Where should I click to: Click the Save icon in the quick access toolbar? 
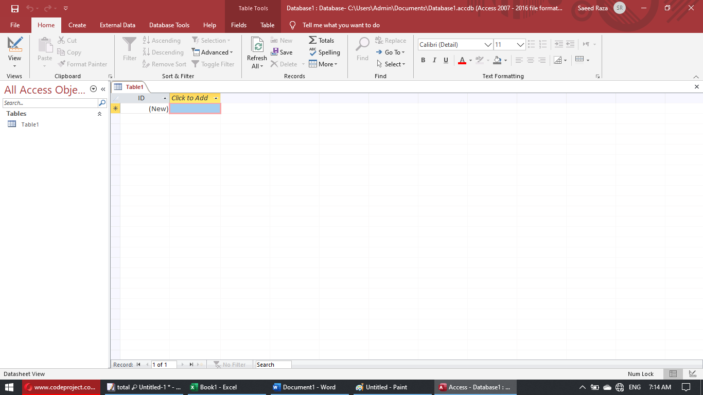click(x=15, y=8)
